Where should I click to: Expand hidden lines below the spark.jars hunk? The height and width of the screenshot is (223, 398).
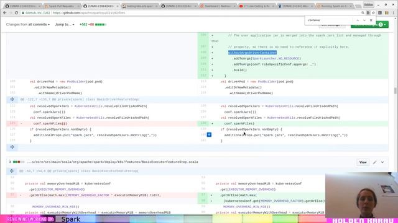tap(12, 147)
